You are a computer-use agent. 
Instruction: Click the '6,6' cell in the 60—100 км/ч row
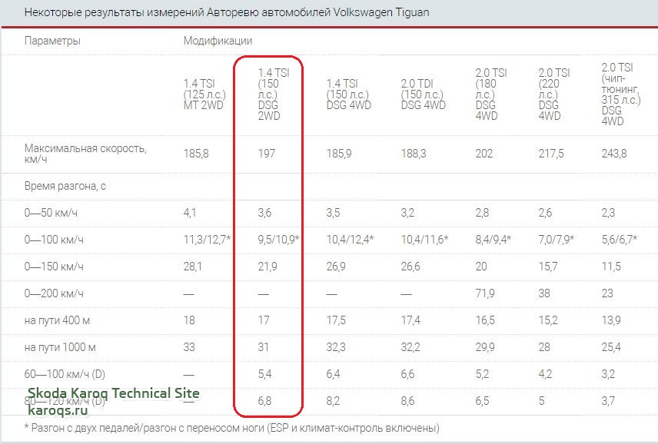pos(407,374)
